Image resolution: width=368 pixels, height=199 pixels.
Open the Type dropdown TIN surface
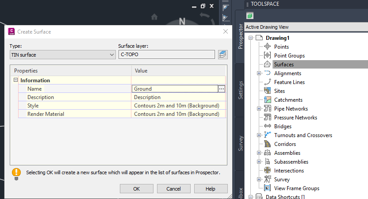(63, 55)
